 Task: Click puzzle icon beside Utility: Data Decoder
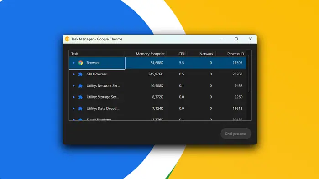(81, 109)
